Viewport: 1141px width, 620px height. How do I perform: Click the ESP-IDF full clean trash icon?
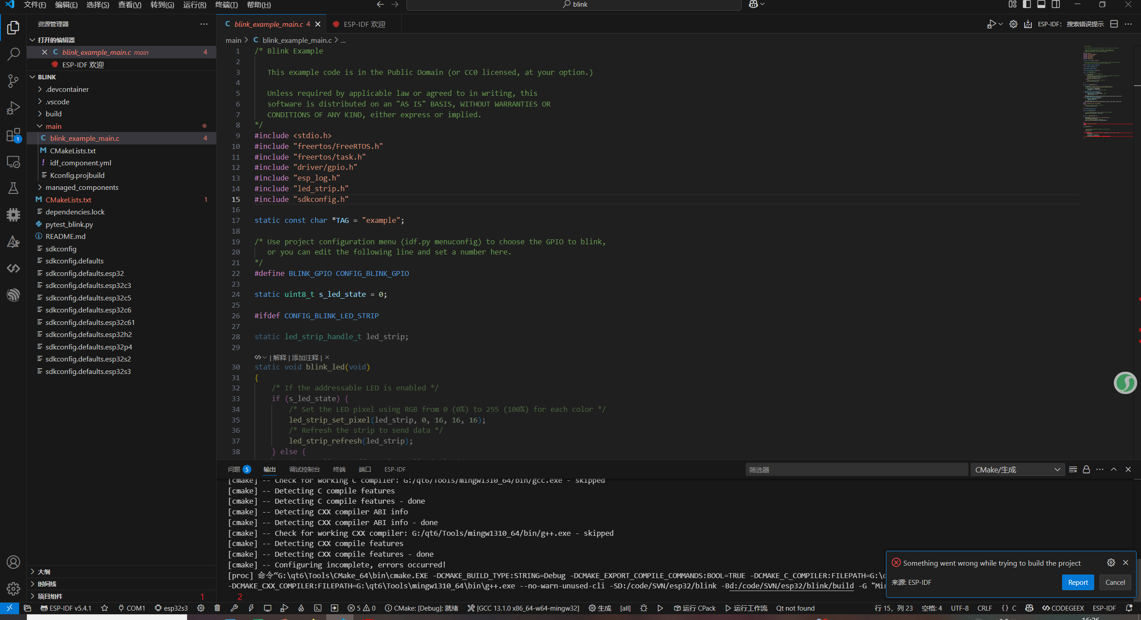pos(217,608)
